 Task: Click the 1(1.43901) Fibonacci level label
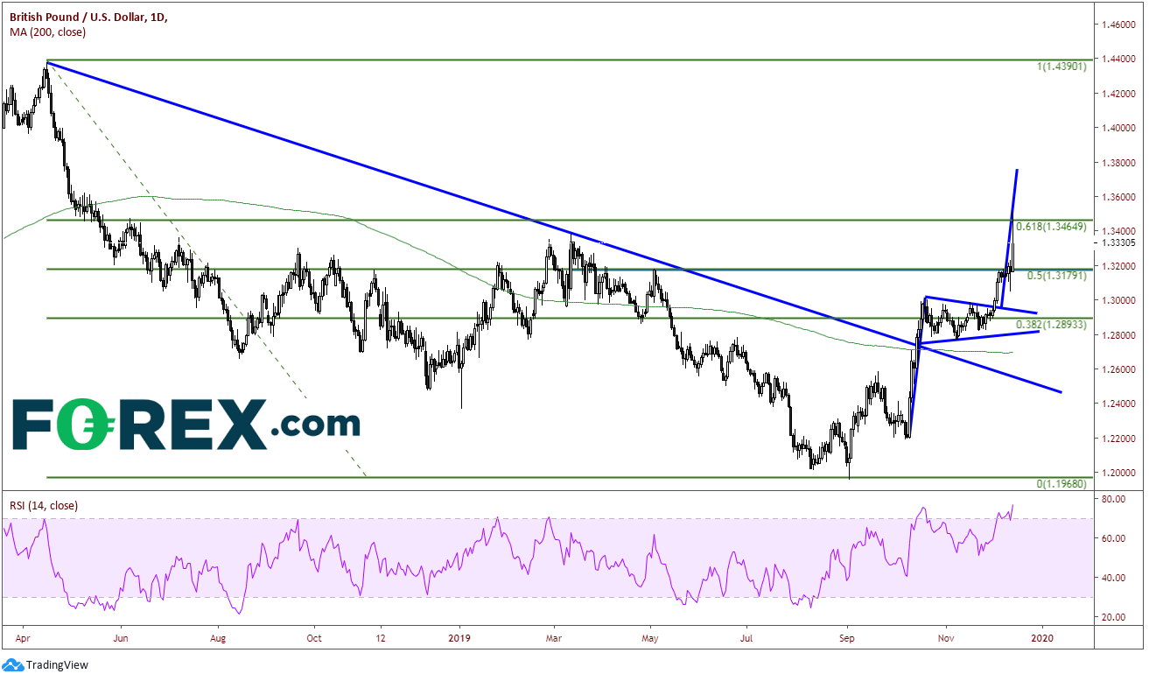pos(1061,67)
